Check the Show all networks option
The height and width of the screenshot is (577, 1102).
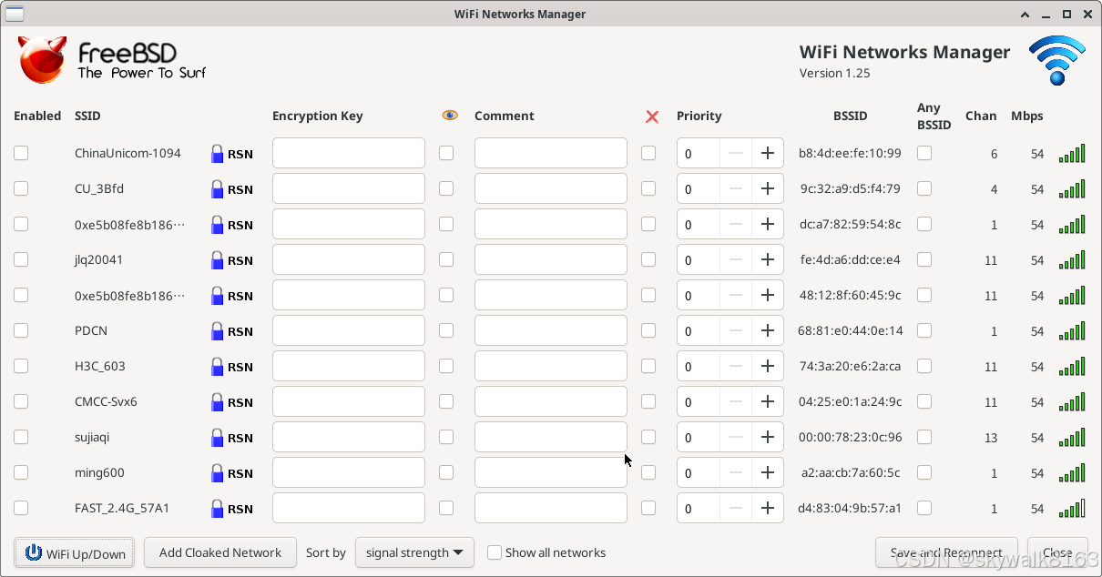pyautogui.click(x=495, y=552)
